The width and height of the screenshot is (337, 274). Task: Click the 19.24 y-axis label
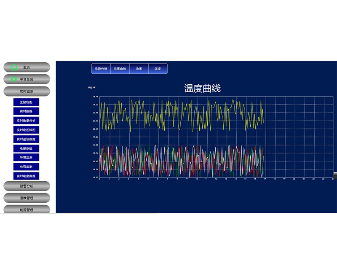[x=96, y=137]
